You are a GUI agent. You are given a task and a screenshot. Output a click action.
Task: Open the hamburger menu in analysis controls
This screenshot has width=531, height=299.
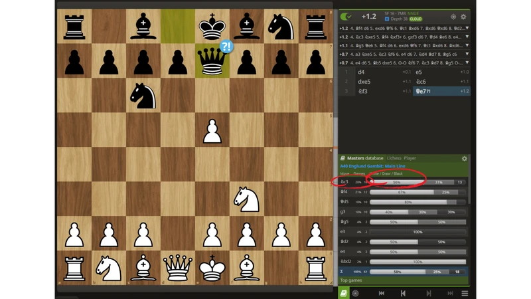point(465,293)
